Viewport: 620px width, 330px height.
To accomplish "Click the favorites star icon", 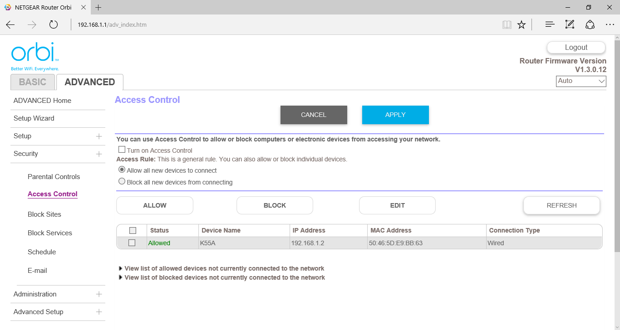I will pyautogui.click(x=522, y=25).
